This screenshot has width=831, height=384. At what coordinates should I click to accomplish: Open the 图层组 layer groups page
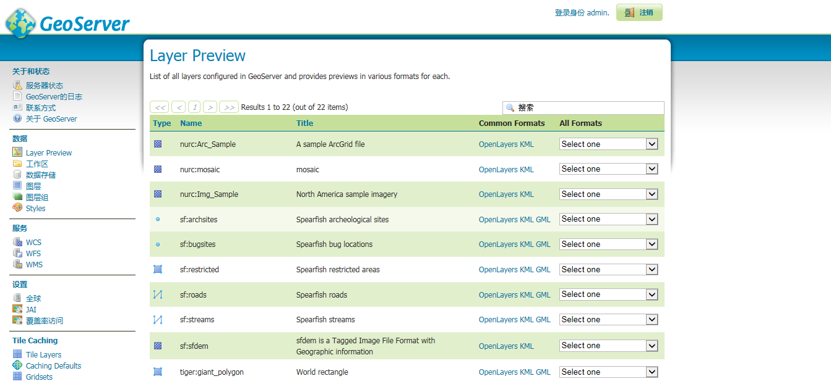[37, 197]
